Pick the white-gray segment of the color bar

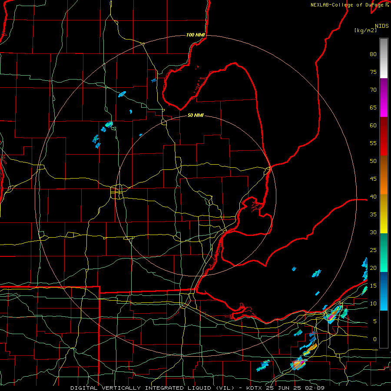pyautogui.click(x=384, y=58)
